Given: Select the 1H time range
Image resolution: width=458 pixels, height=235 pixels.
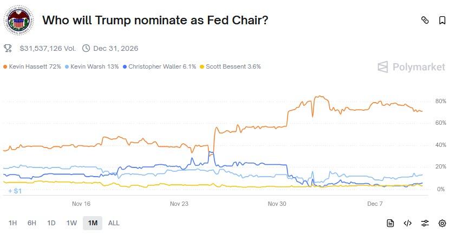Looking at the screenshot, I should pos(13,223).
